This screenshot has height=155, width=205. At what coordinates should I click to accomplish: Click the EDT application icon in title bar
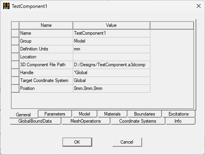[x=6, y=6]
